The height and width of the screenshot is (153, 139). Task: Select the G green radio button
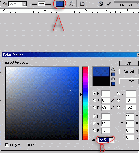click(94, 123)
